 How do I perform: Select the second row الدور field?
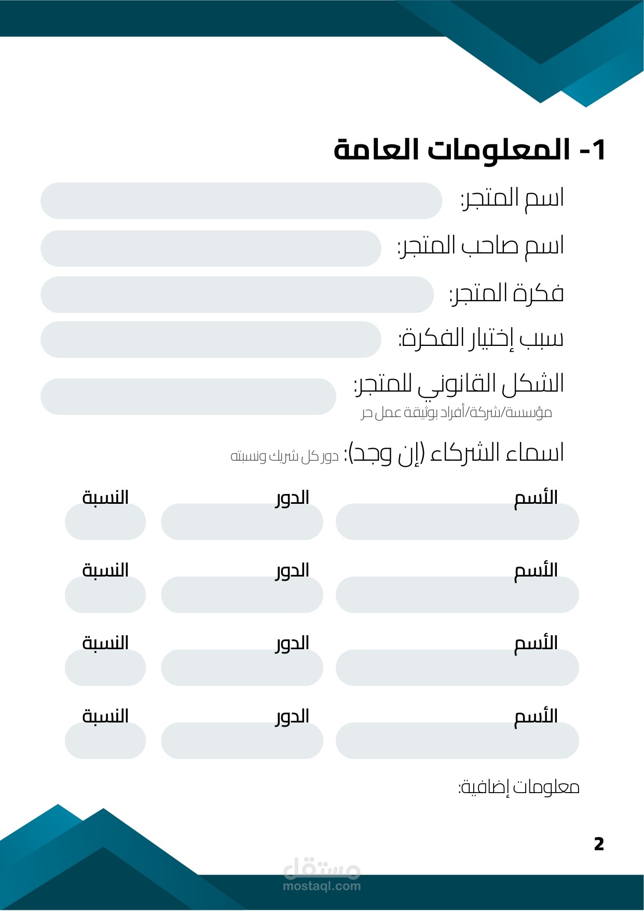pos(242,595)
